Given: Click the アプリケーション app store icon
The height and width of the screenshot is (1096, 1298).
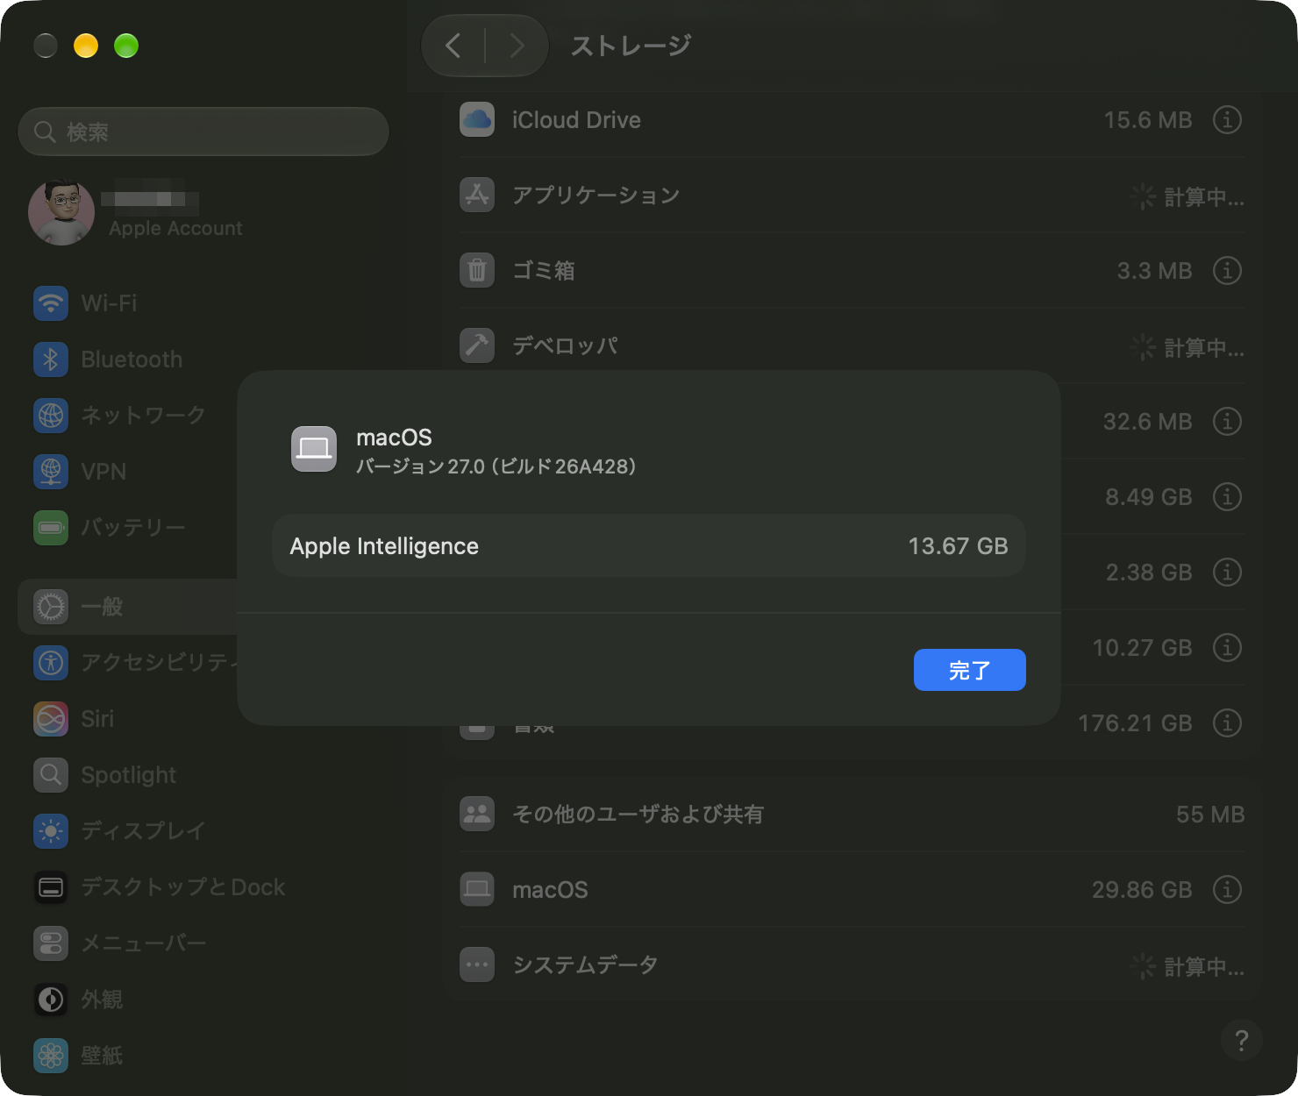Looking at the screenshot, I should click(477, 195).
